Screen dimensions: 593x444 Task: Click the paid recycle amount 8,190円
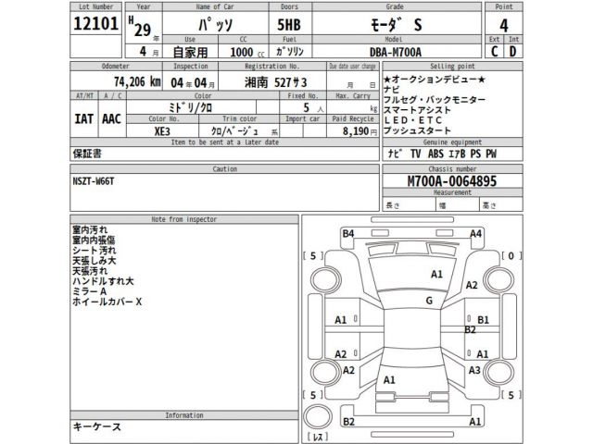[360, 131]
